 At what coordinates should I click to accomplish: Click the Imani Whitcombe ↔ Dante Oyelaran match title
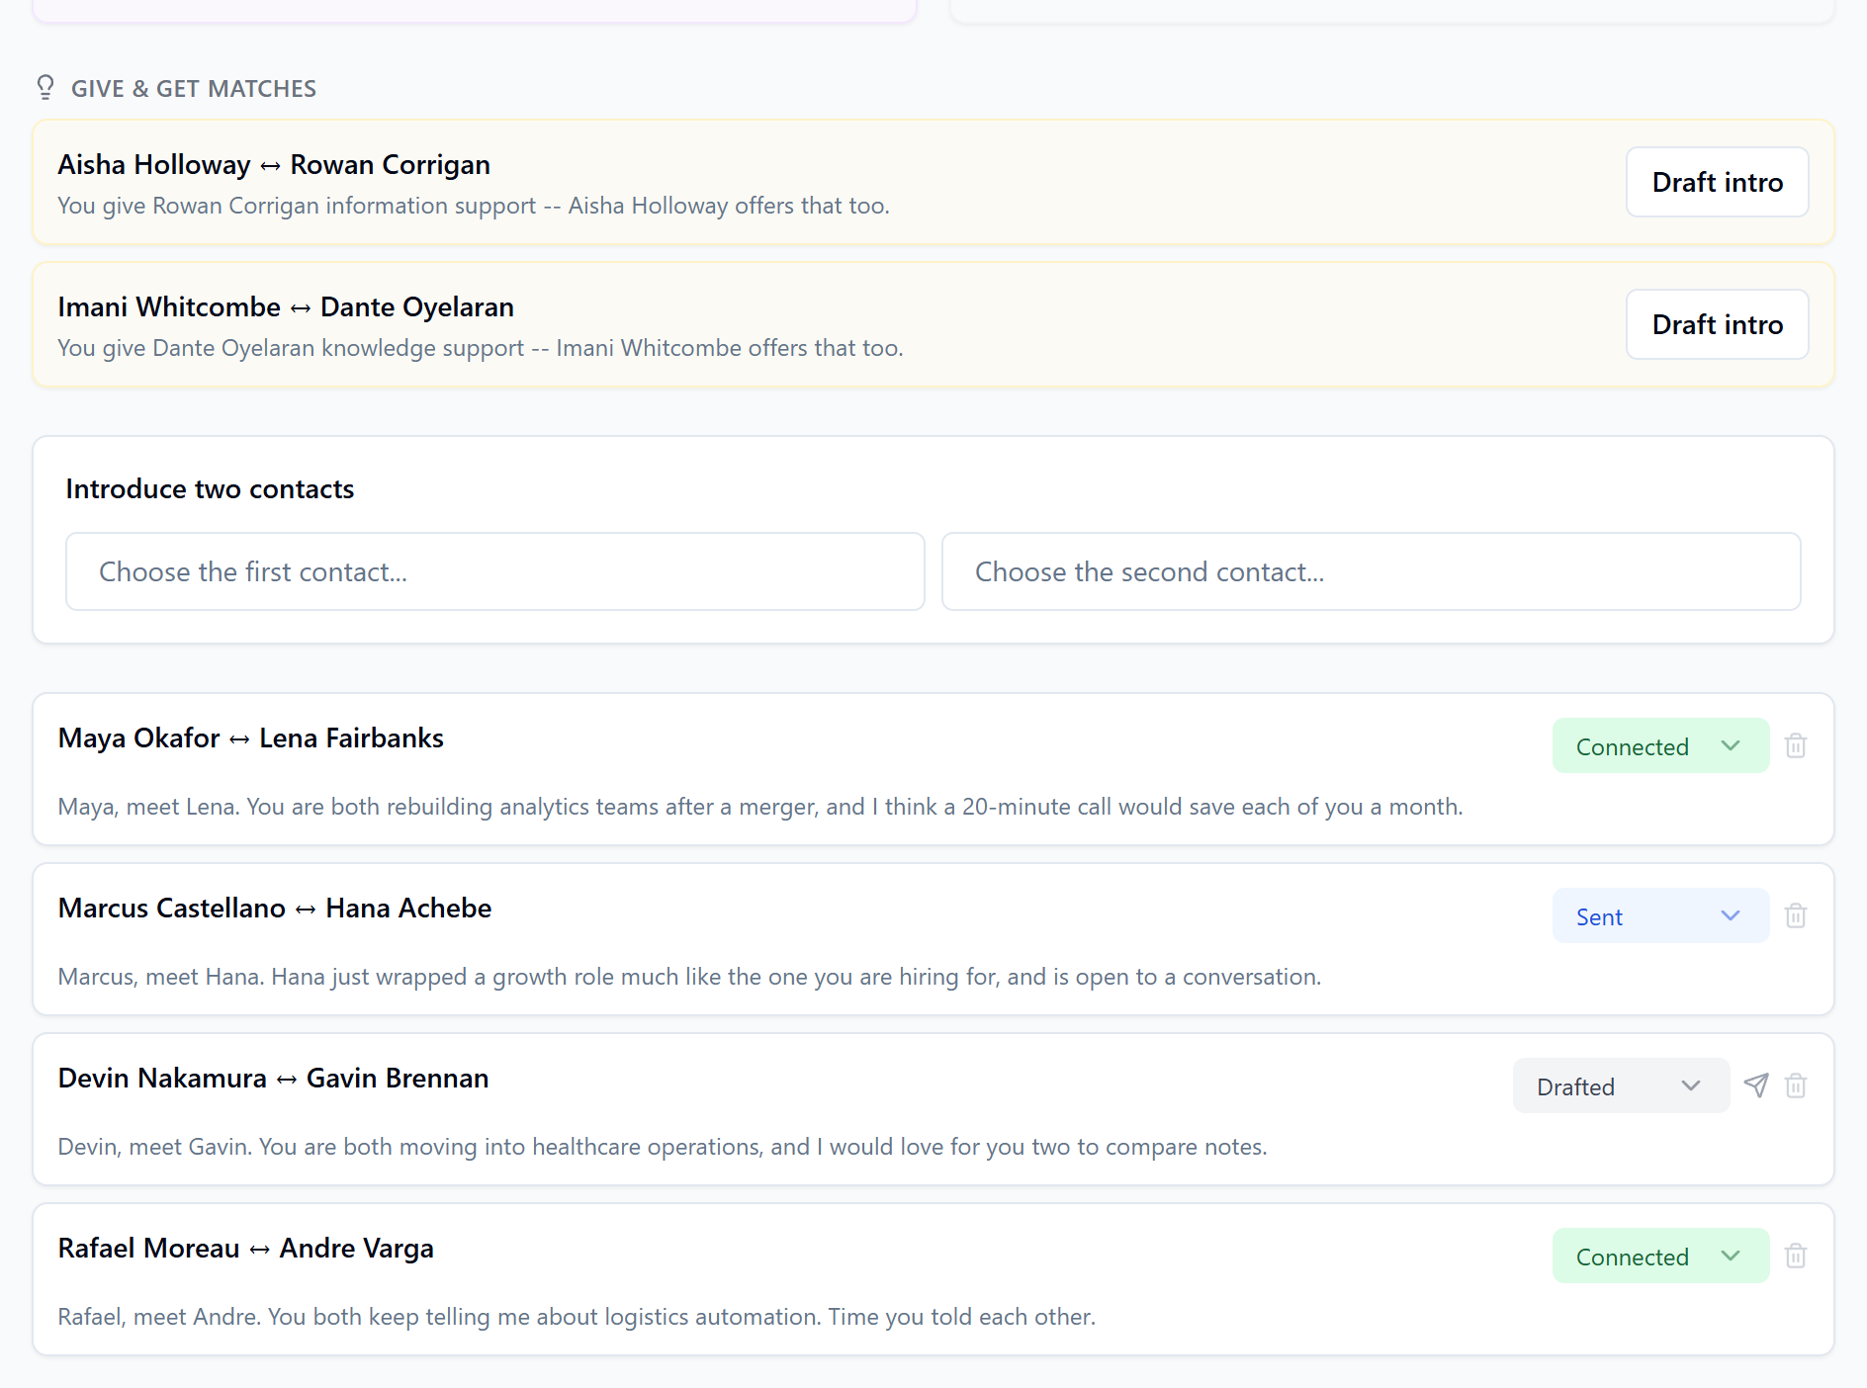pos(286,307)
